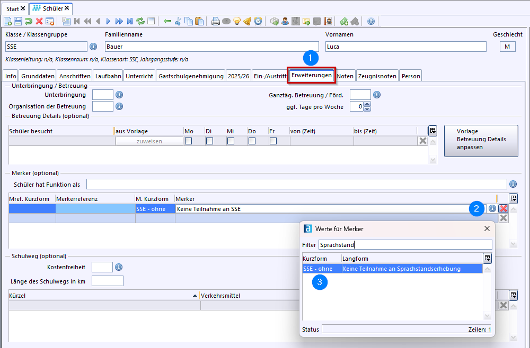Click the zuweisen button in aus Vorlage

[x=149, y=141]
